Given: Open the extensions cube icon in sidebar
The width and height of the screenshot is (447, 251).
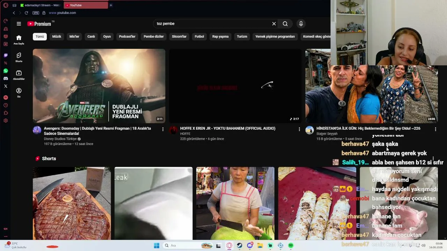Looking at the screenshot, I should [6, 113].
